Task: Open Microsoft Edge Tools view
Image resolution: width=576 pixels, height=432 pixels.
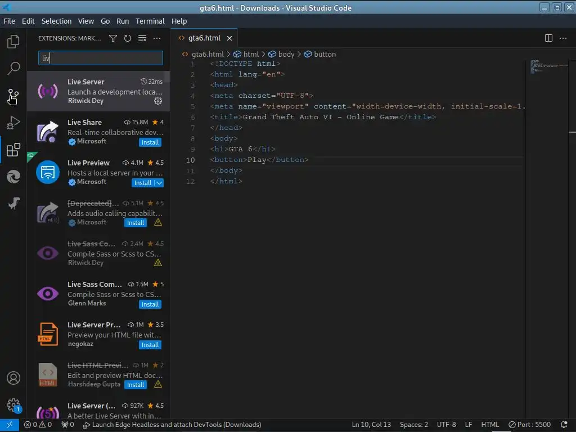Action: coord(13,177)
